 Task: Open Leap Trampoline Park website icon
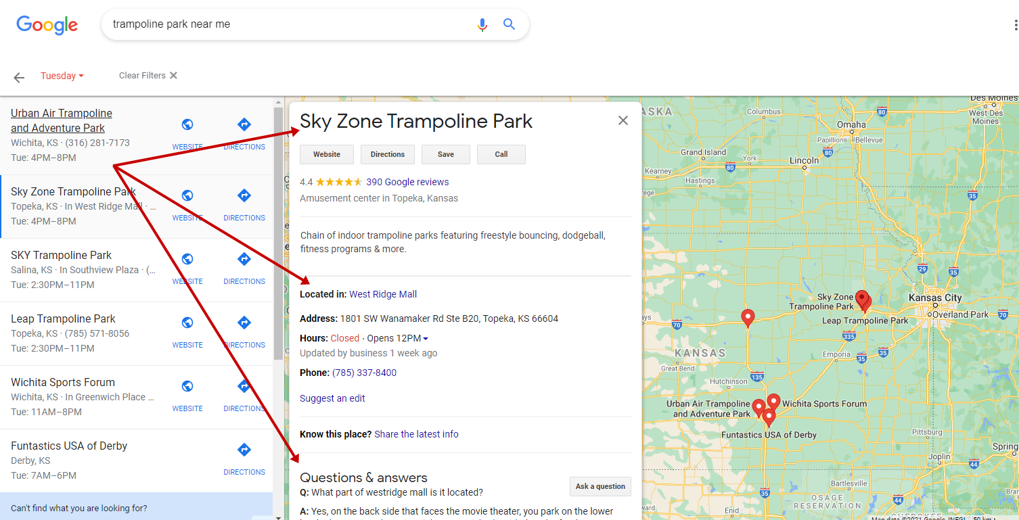(x=187, y=323)
